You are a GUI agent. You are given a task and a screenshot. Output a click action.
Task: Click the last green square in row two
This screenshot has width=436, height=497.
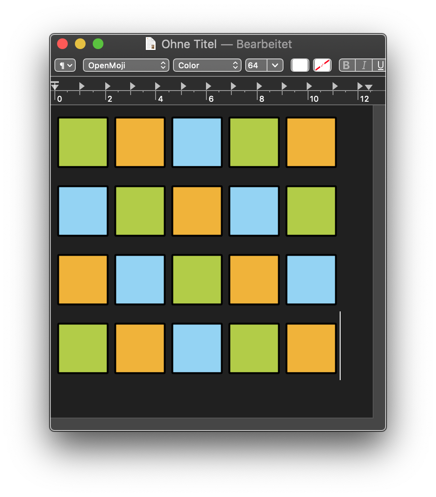click(311, 211)
